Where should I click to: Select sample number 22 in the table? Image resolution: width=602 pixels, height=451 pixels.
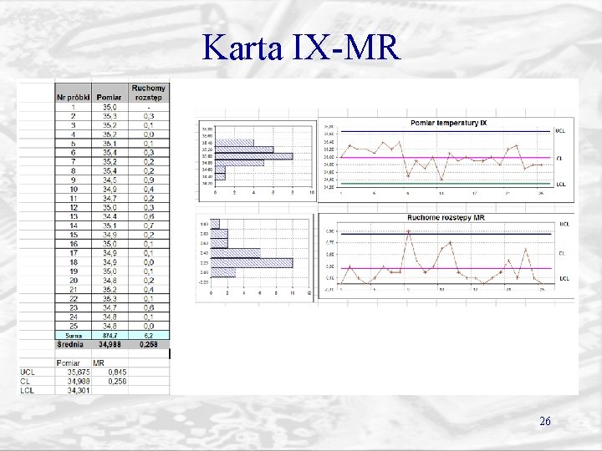74,299
